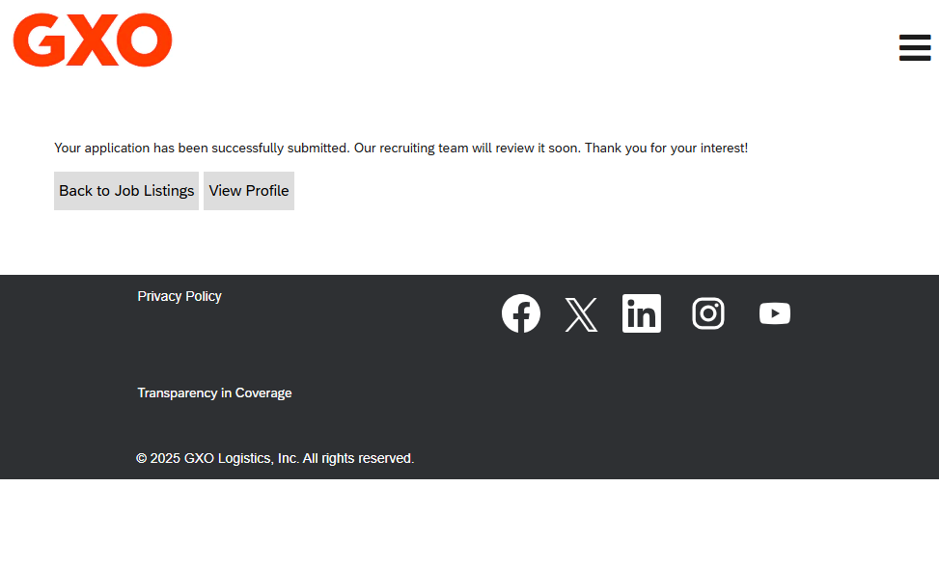Click the "Thank you for your interest!" sentence
The width and height of the screenshot is (939, 568).
coord(666,149)
